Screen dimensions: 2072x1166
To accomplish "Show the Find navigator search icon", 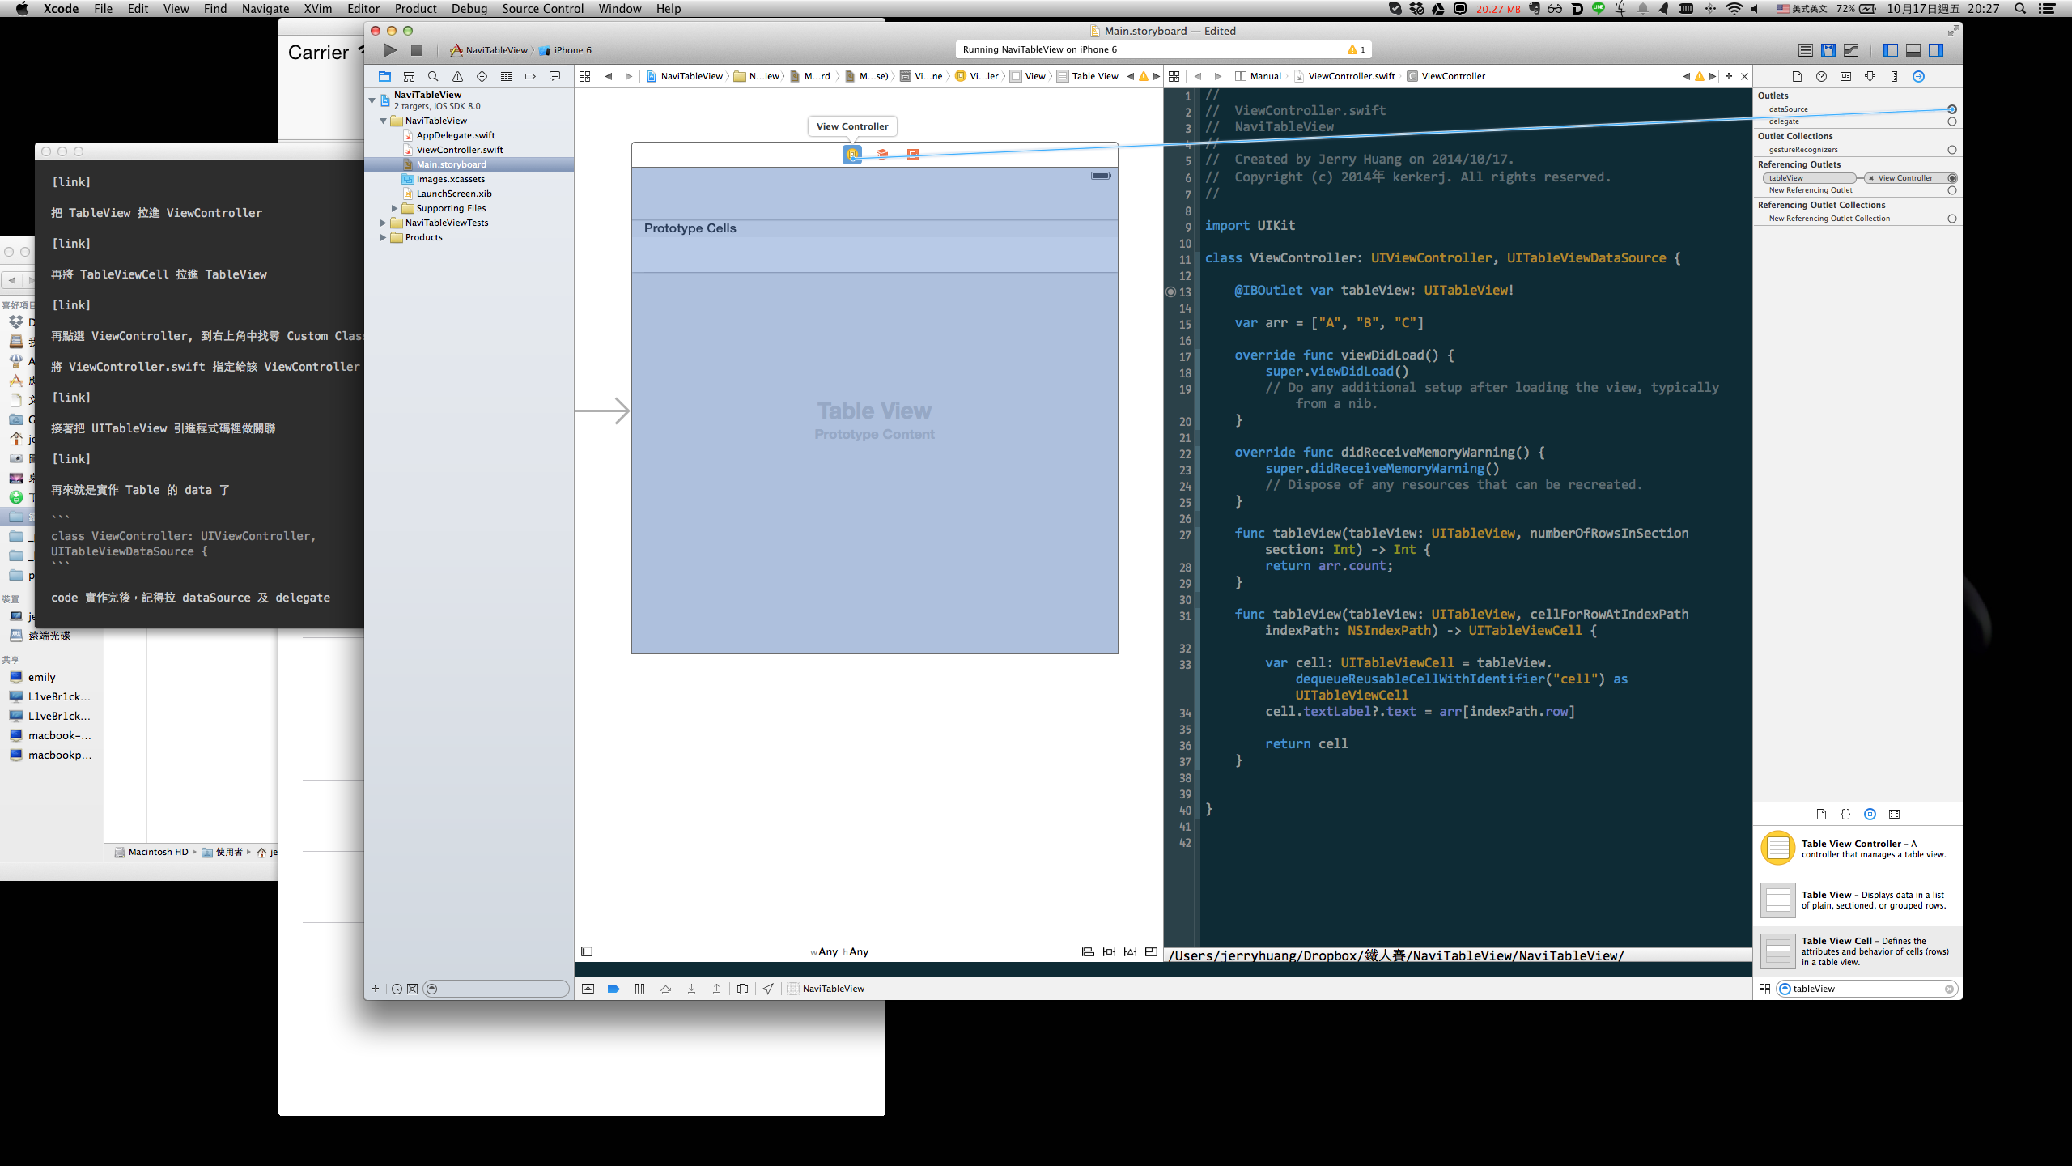I will [x=433, y=76].
